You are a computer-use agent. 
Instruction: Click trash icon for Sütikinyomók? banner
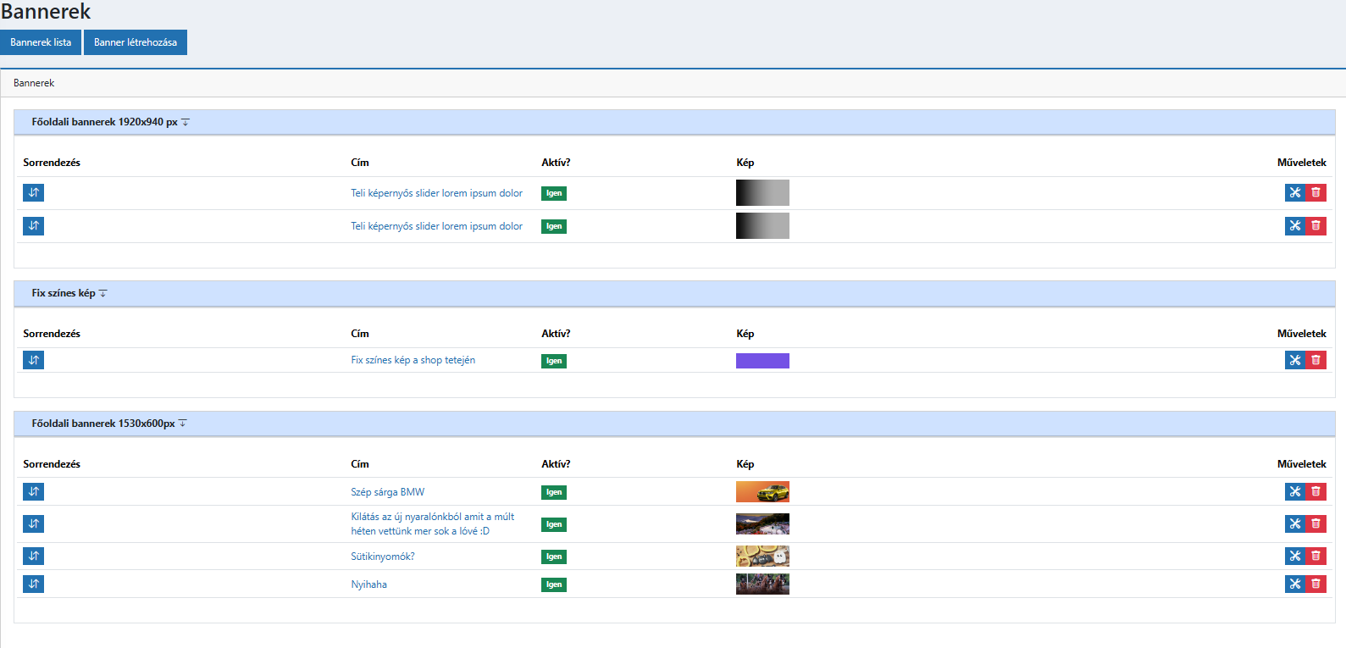coord(1316,556)
